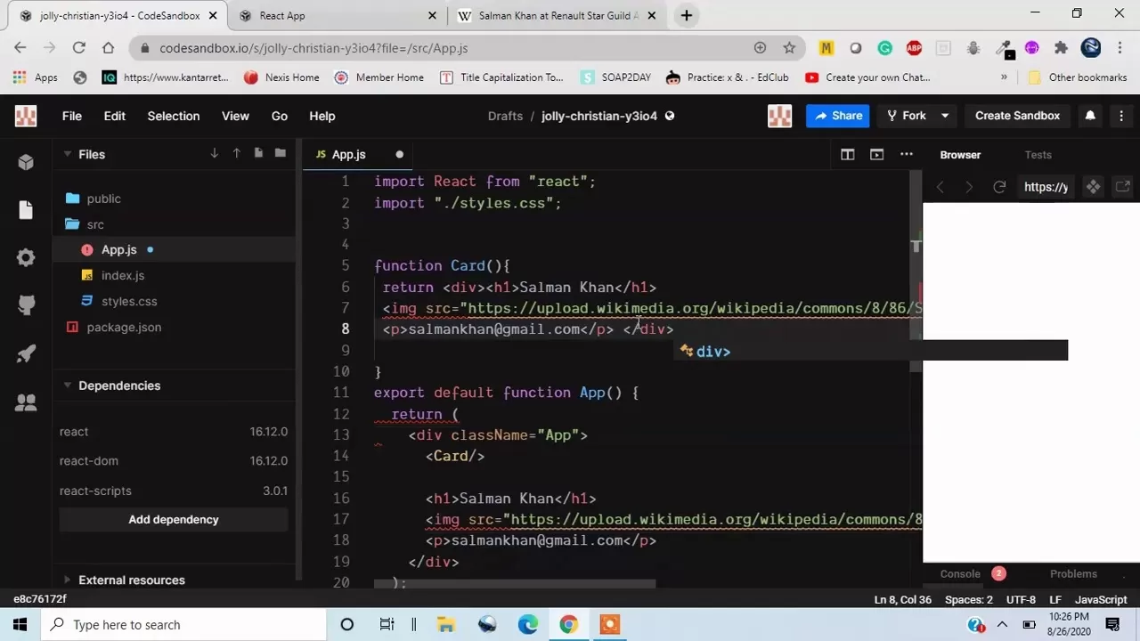Image resolution: width=1140 pixels, height=641 pixels.
Task: Click the Fork button
Action: pos(915,115)
